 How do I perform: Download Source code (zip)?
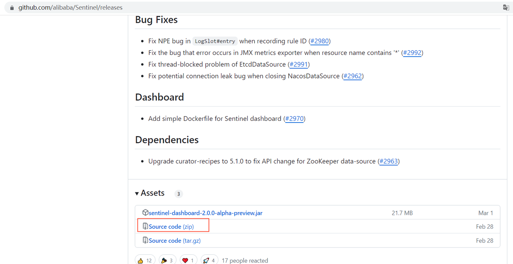click(x=171, y=227)
